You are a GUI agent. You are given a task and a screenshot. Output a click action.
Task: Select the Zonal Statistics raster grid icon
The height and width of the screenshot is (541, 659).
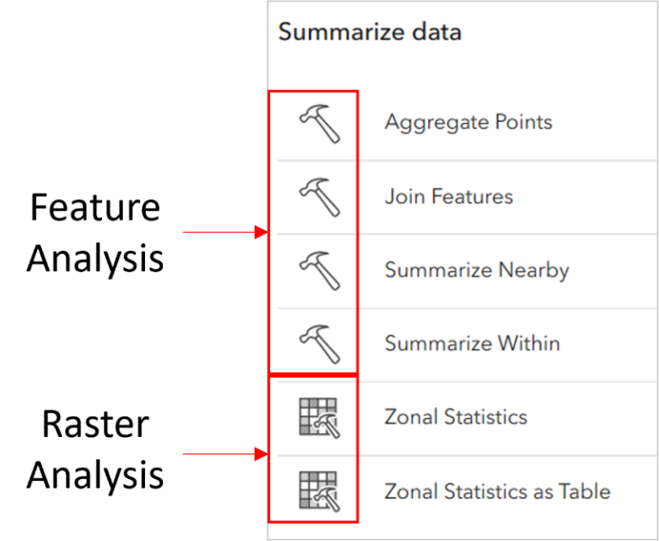pyautogui.click(x=318, y=417)
